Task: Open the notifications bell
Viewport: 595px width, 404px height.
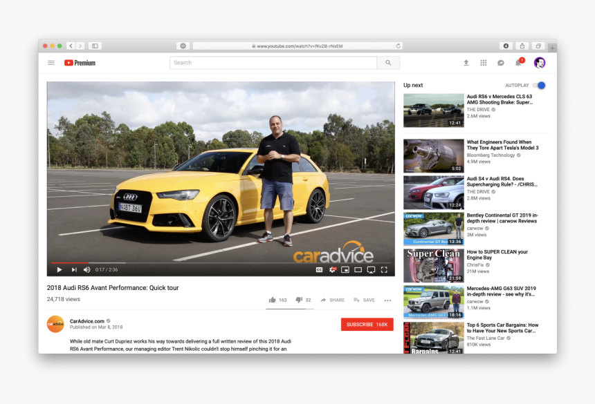Action: click(518, 62)
